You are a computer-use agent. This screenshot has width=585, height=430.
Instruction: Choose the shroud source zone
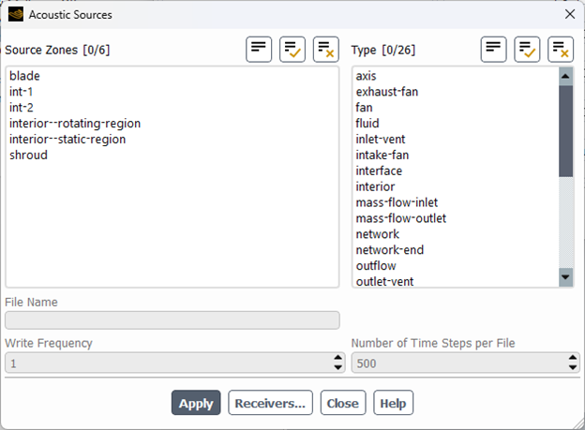tap(28, 156)
